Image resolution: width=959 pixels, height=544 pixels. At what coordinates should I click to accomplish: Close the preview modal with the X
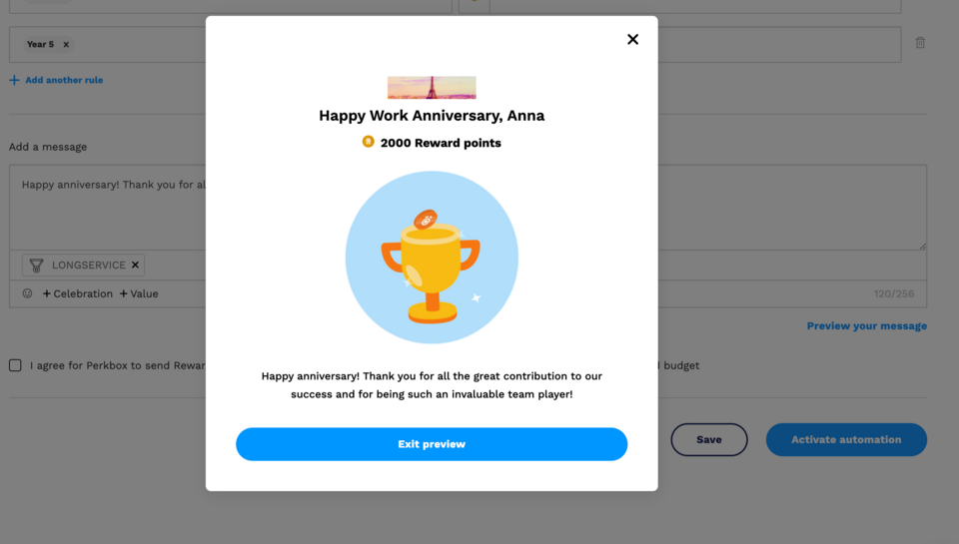(x=632, y=40)
